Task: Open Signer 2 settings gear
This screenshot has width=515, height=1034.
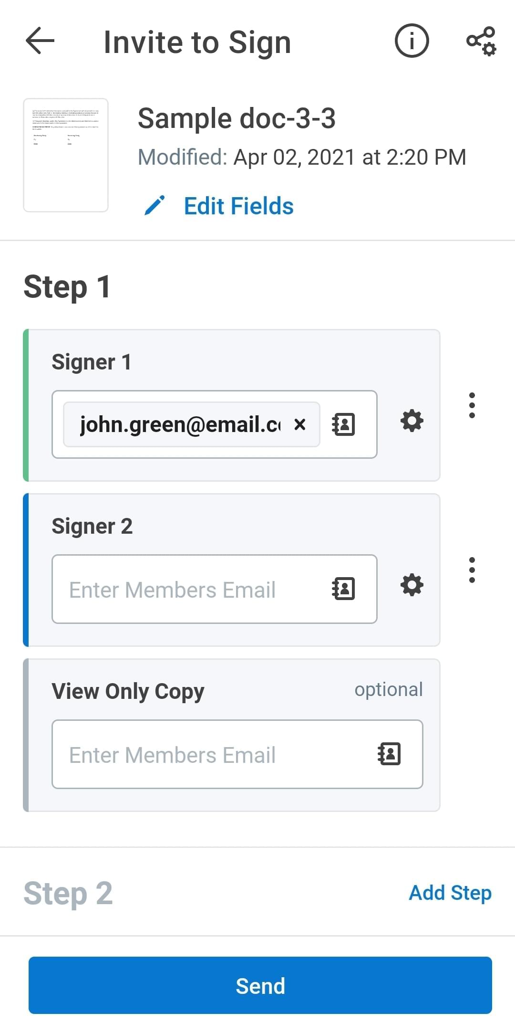Action: click(412, 585)
